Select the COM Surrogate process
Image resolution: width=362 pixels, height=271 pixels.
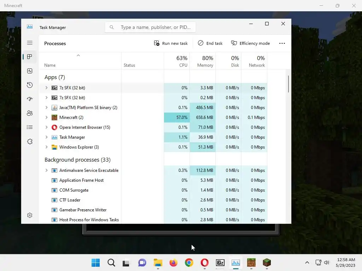click(x=153, y=190)
